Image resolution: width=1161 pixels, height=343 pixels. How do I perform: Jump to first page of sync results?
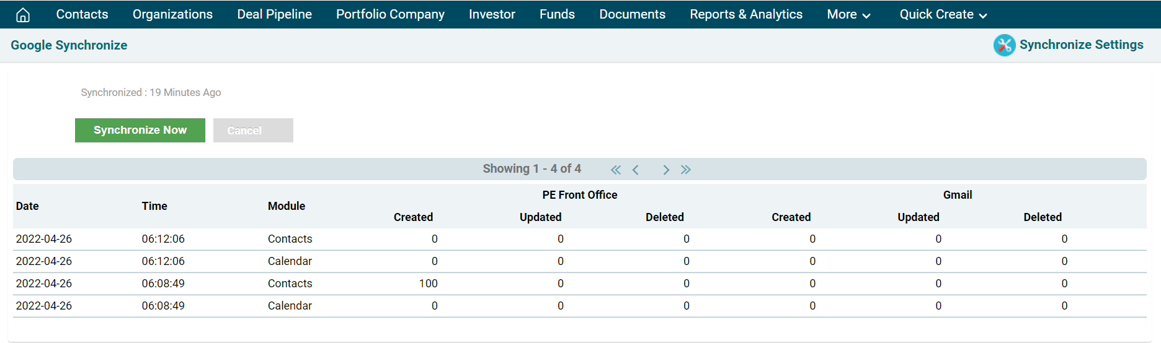[615, 170]
